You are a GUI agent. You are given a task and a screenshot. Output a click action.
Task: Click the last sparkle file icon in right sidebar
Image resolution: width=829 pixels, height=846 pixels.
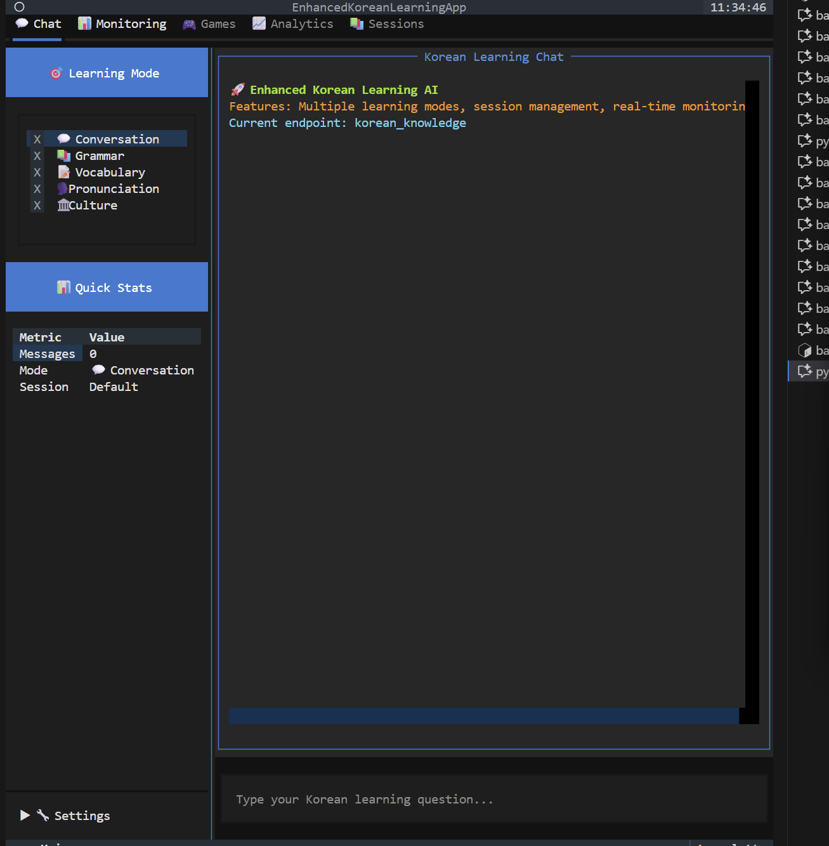click(x=805, y=371)
